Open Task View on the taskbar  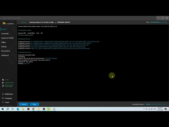13,109
